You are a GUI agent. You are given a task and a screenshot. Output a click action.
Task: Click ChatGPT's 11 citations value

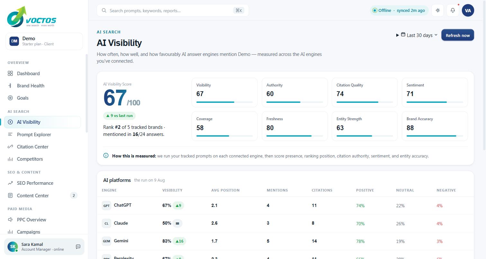pyautogui.click(x=314, y=205)
